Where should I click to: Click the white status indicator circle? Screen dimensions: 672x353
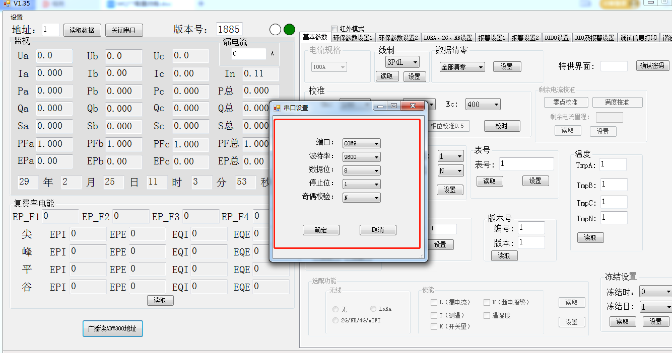275,29
